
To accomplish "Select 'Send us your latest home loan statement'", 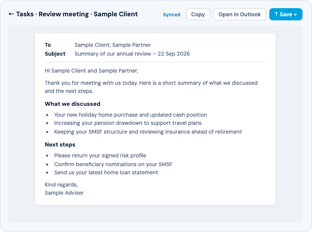I will pyautogui.click(x=106, y=173).
